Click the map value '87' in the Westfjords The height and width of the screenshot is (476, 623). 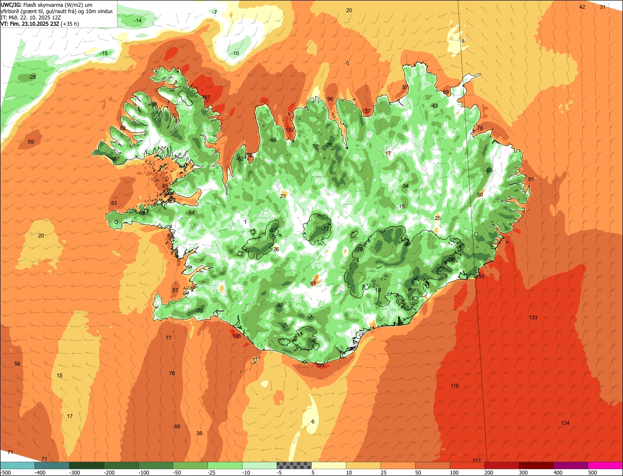tap(207, 97)
